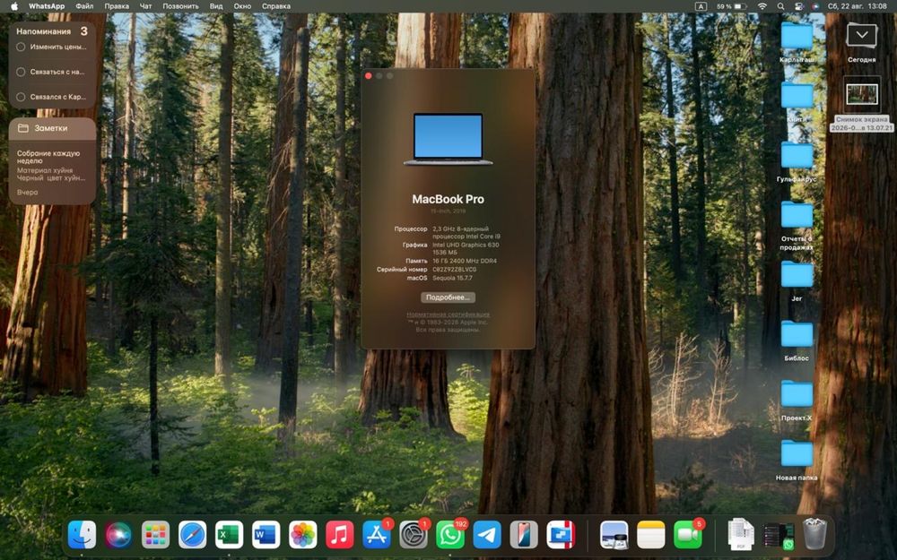Open the PDF documents stack in Dock

[x=740, y=536]
